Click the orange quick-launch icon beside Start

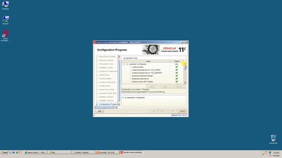pyautogui.click(x=20, y=152)
